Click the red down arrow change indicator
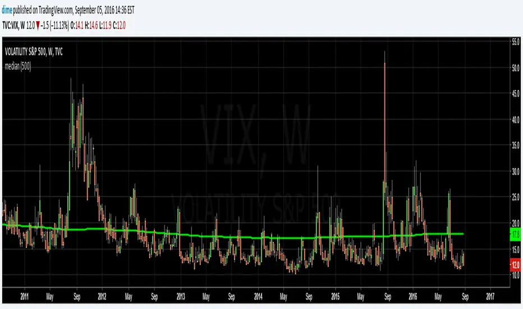The height and width of the screenshot is (309, 523). tap(38, 26)
